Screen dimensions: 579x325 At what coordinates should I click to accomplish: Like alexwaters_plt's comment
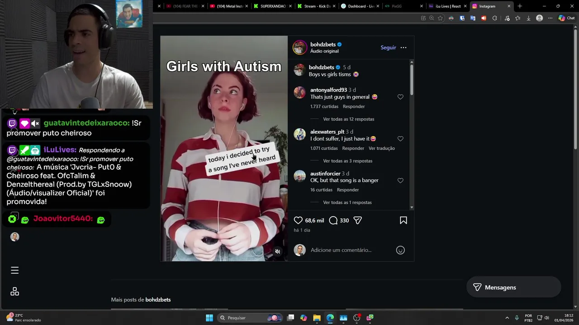[400, 139]
